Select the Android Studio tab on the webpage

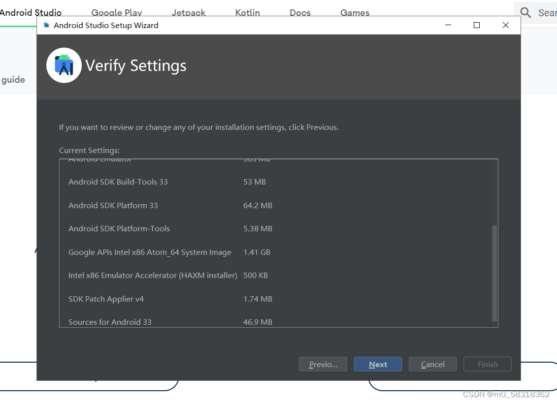tap(31, 13)
